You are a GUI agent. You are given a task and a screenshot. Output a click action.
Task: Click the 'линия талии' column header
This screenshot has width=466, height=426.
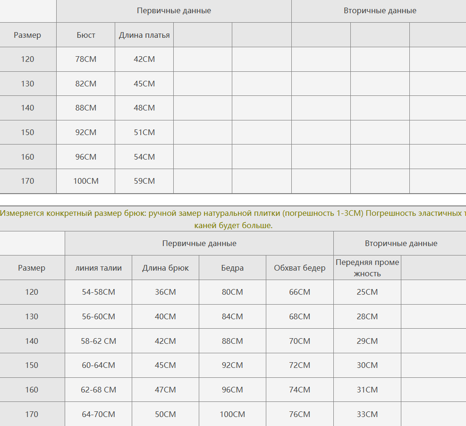coord(98,268)
